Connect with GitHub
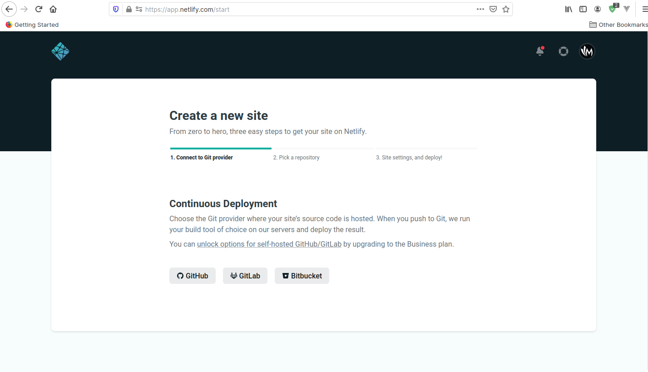This screenshot has height=372, width=648. point(193,276)
